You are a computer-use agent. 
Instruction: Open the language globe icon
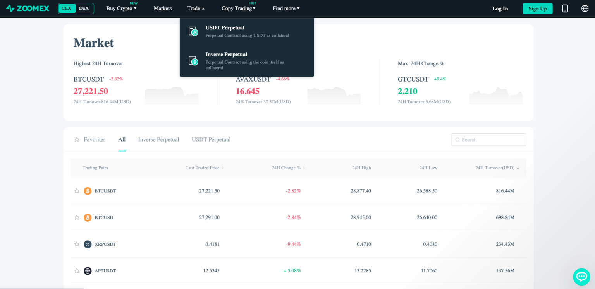(585, 9)
